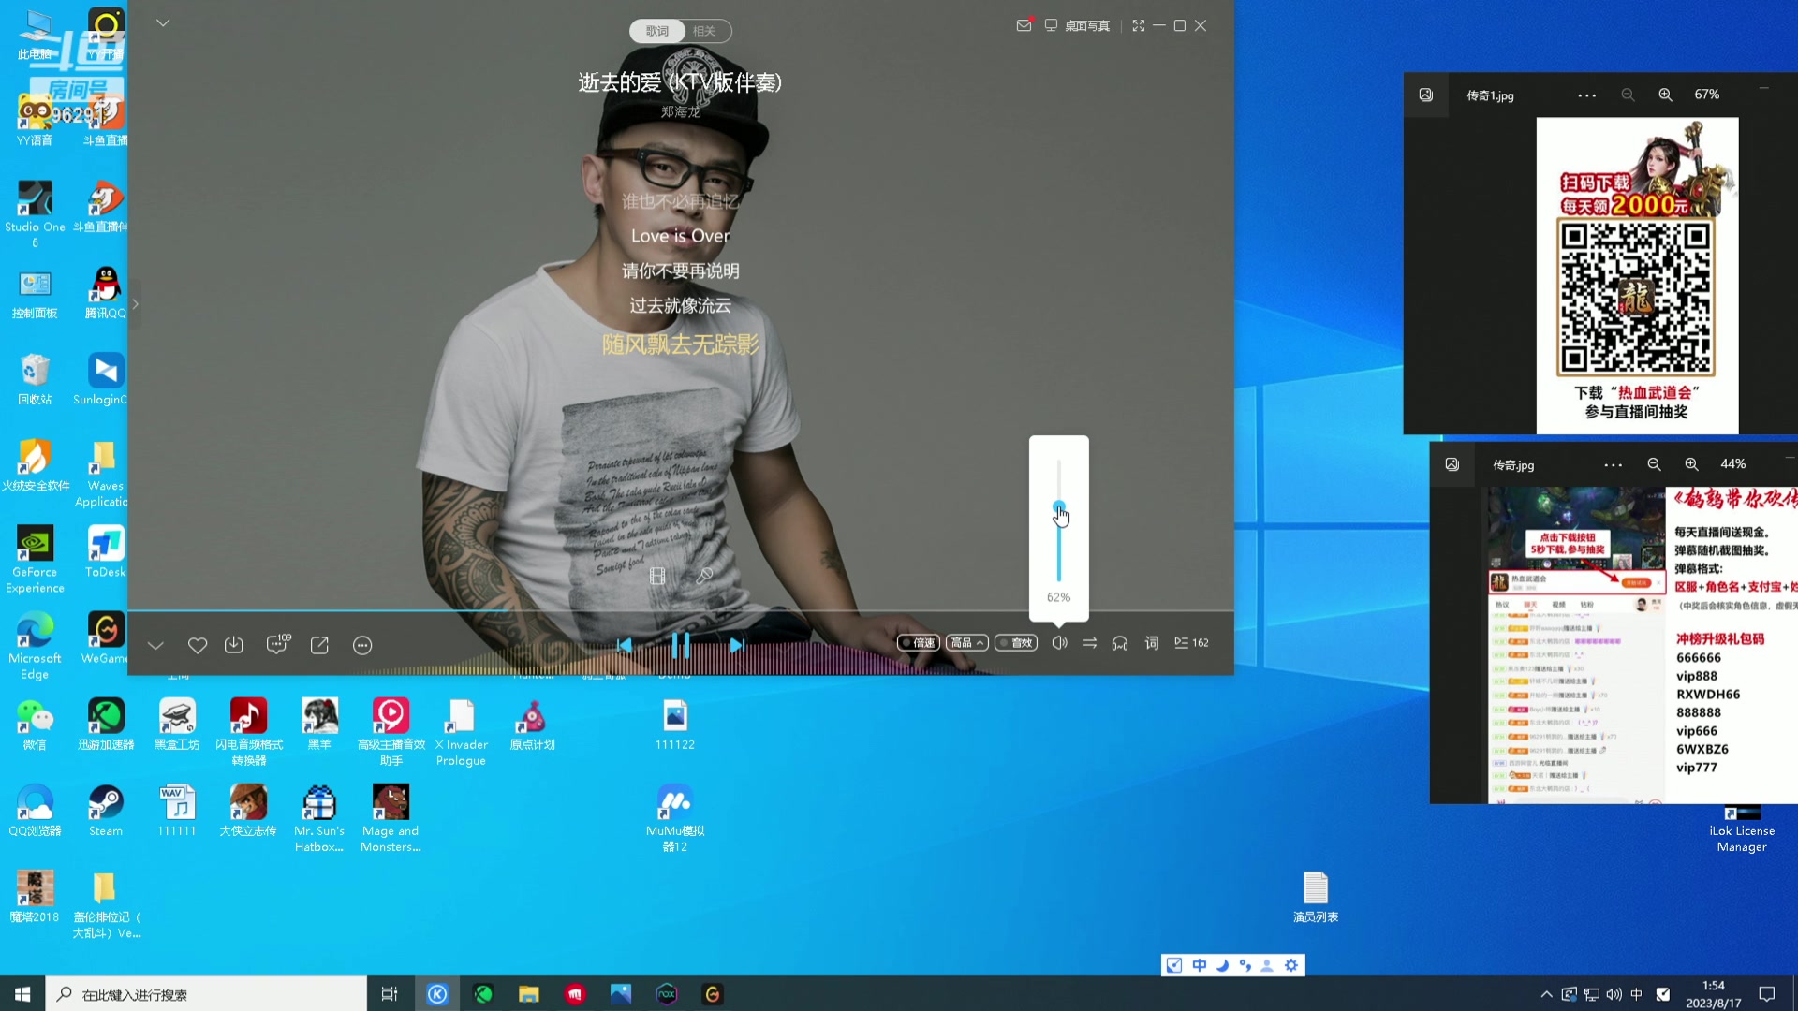Open more options ellipsis in player
The width and height of the screenshot is (1798, 1011).
click(x=362, y=645)
